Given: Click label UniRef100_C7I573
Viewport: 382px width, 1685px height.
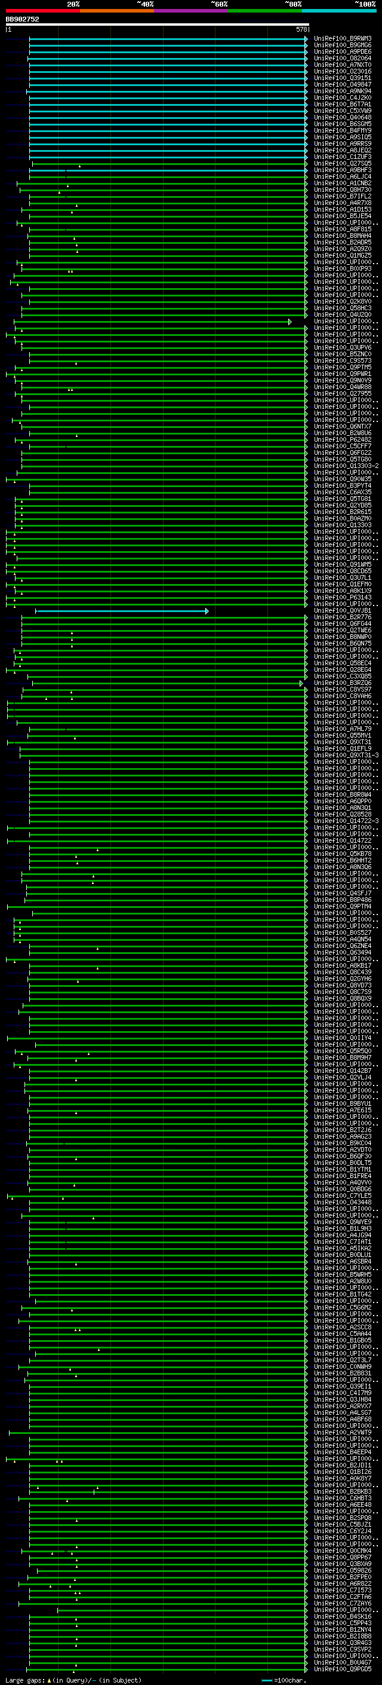Looking at the screenshot, I should (343, 1590).
